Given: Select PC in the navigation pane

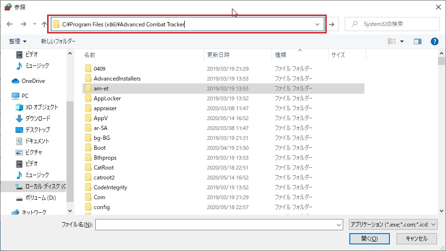Looking at the screenshot, I should pyautogui.click(x=20, y=96).
